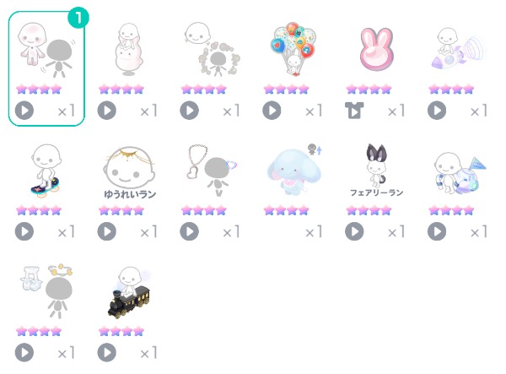Viewport: 506px width, 374px height.
Task: Play preview of the black steam train item
Action: pos(107,352)
